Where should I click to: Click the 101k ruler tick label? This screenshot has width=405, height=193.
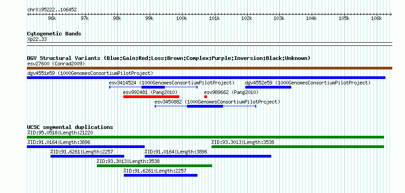click(214, 19)
